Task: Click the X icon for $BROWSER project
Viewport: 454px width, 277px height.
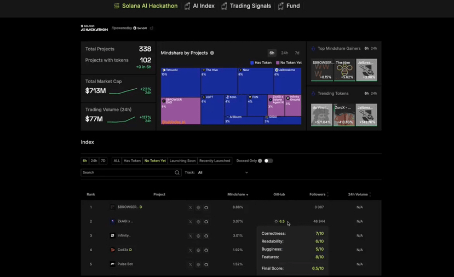Action: click(x=191, y=207)
